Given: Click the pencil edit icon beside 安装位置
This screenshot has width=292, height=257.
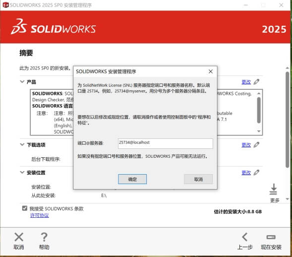Looking at the screenshot, I should click(x=256, y=172).
